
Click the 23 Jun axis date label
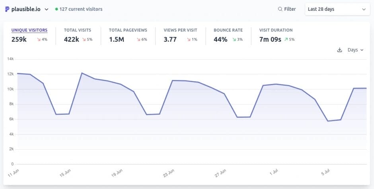169,174
